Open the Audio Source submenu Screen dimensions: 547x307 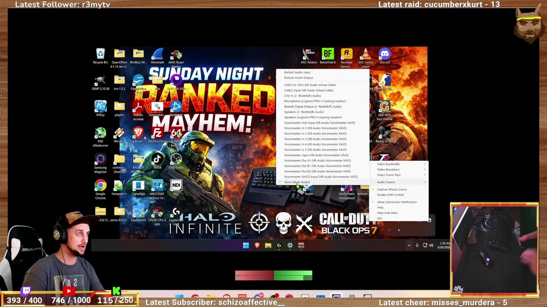[x=399, y=182]
